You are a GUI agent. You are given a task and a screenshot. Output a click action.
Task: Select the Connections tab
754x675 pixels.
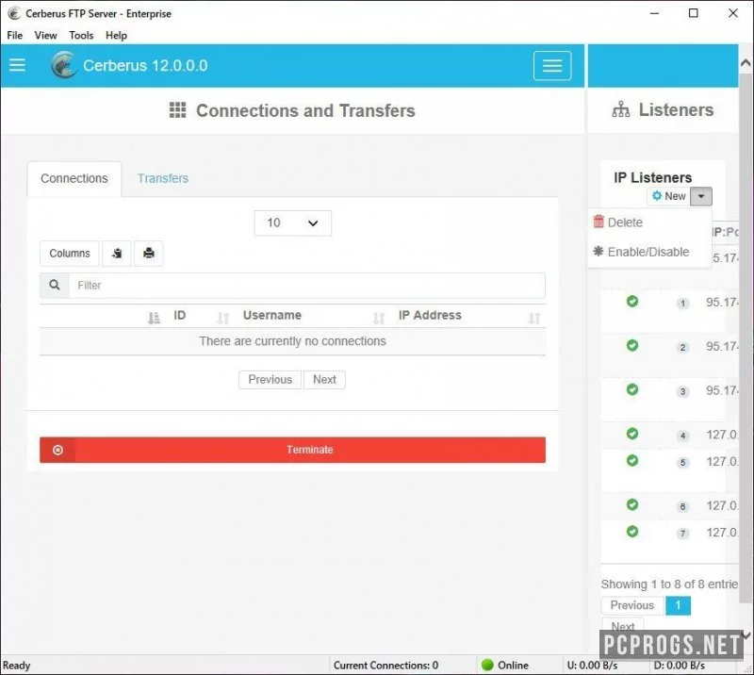click(74, 178)
